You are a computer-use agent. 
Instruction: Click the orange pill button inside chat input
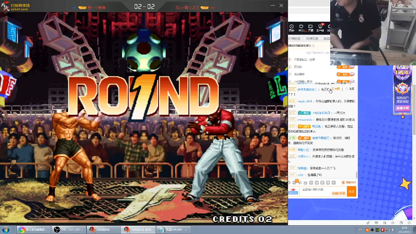[339, 193]
